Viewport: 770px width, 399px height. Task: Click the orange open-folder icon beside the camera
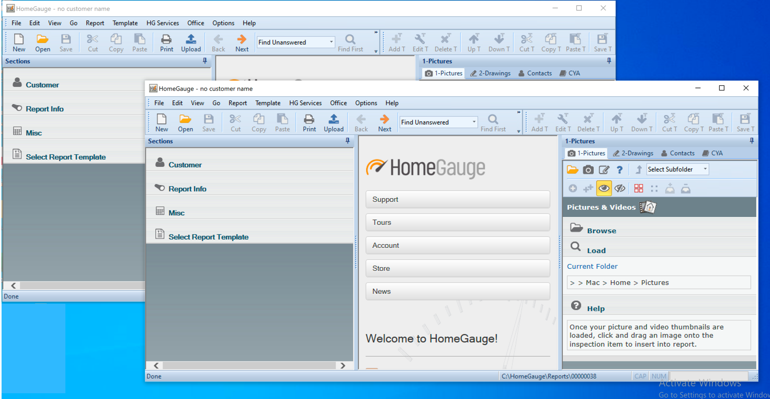coord(572,169)
